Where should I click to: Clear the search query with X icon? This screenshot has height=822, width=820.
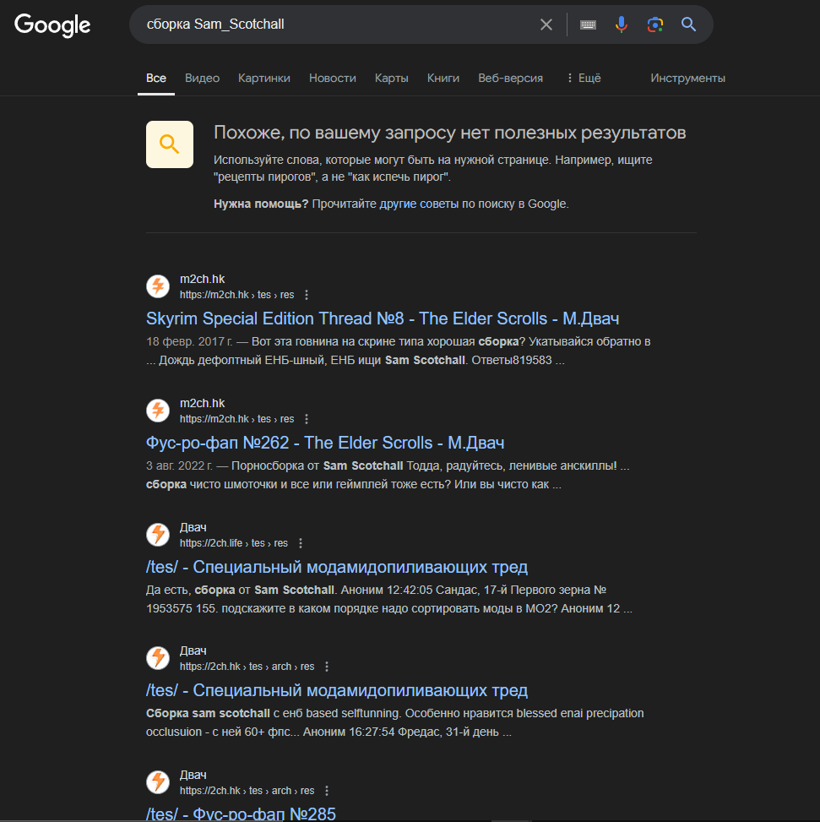click(546, 24)
